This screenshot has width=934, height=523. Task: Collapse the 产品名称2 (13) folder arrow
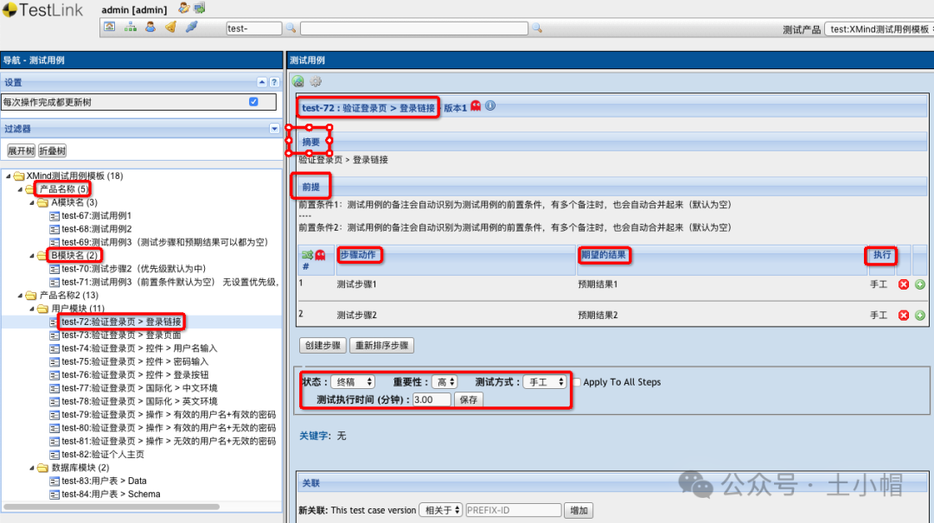[x=20, y=296]
